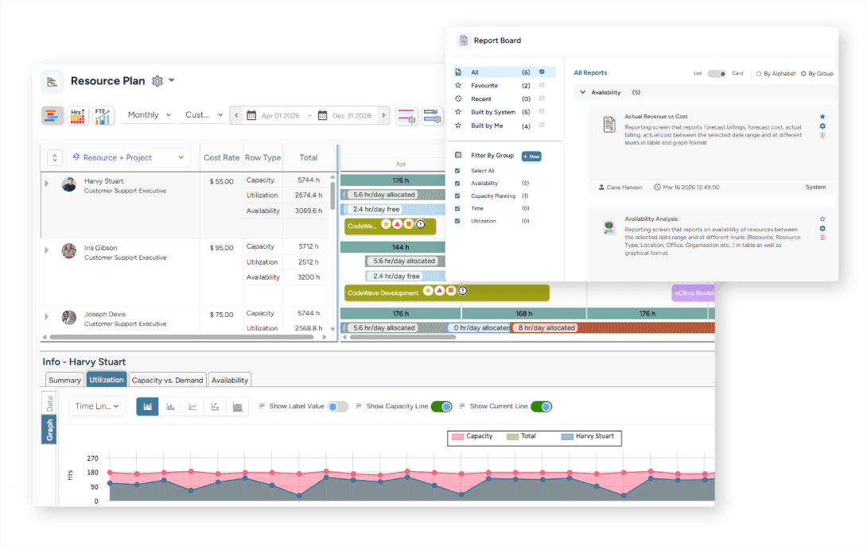The width and height of the screenshot is (867, 549).
Task: Open the red row settings icon
Action: pos(406,116)
